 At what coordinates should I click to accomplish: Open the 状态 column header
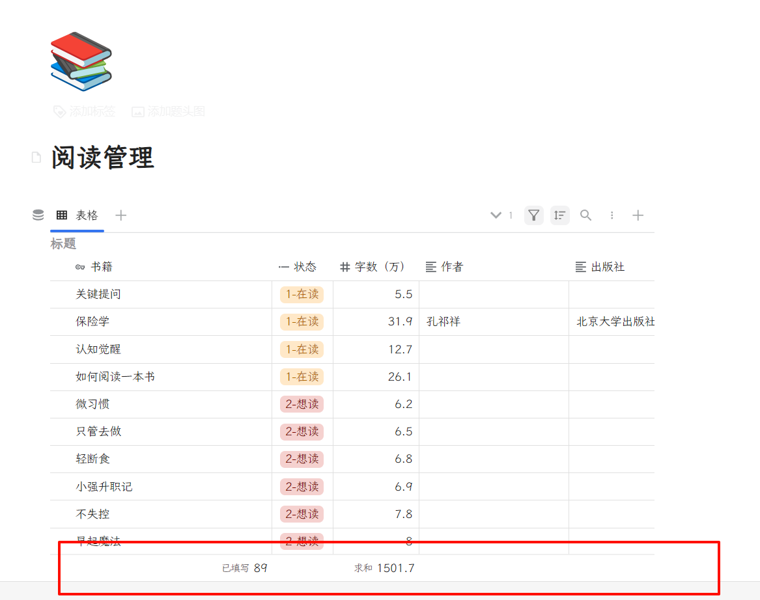(302, 267)
